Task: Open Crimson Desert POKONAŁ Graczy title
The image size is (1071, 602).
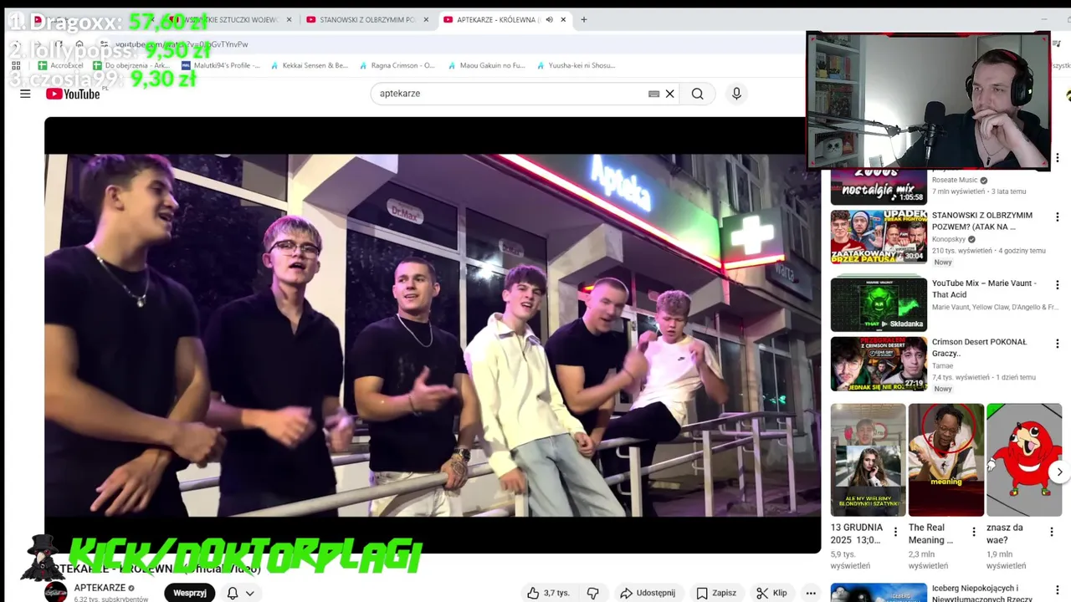Action: [x=979, y=348]
